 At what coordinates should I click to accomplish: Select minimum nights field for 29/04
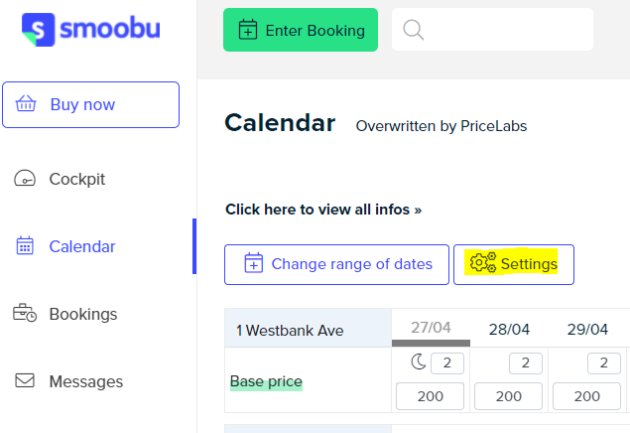point(604,363)
